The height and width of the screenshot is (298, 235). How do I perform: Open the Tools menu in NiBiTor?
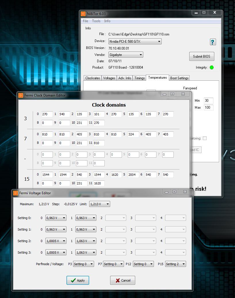click(96, 21)
